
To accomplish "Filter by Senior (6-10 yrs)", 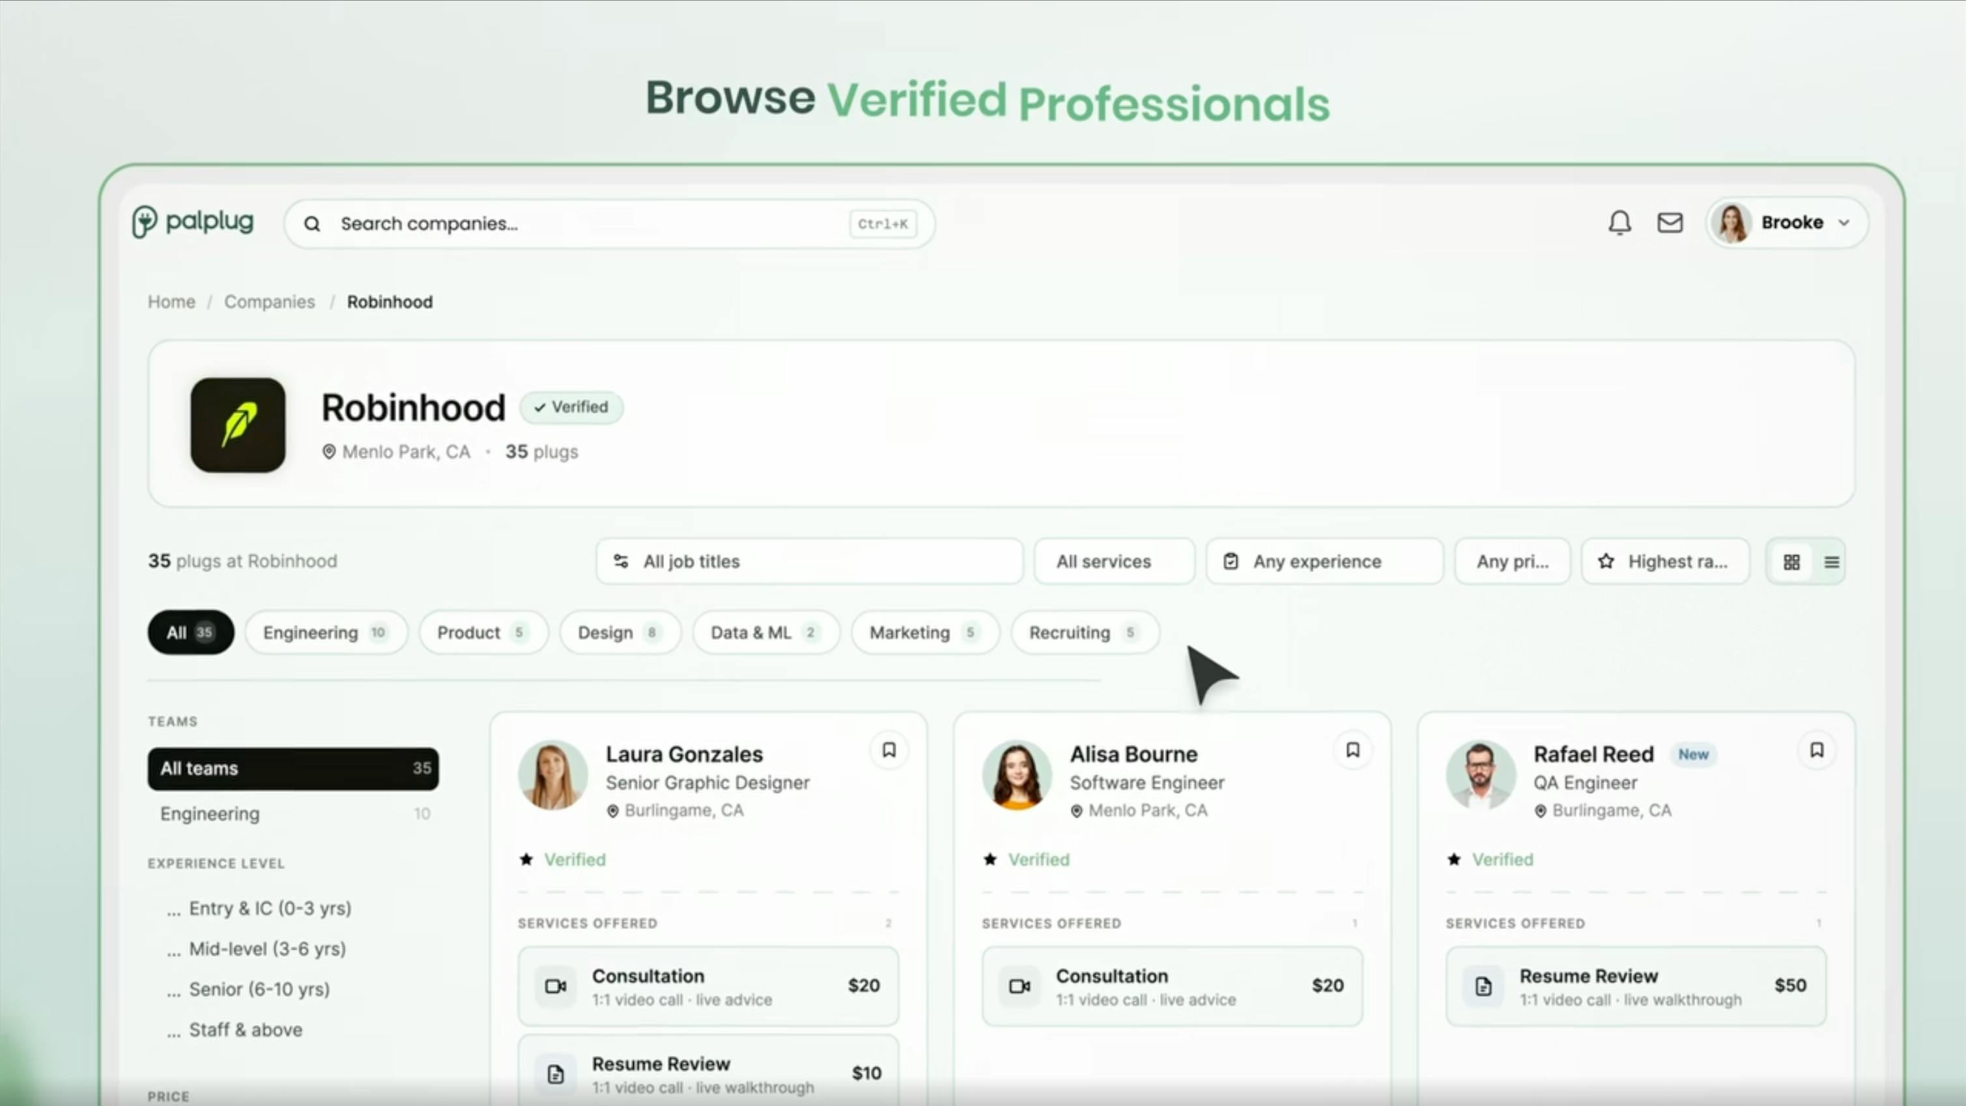I will click(x=249, y=989).
